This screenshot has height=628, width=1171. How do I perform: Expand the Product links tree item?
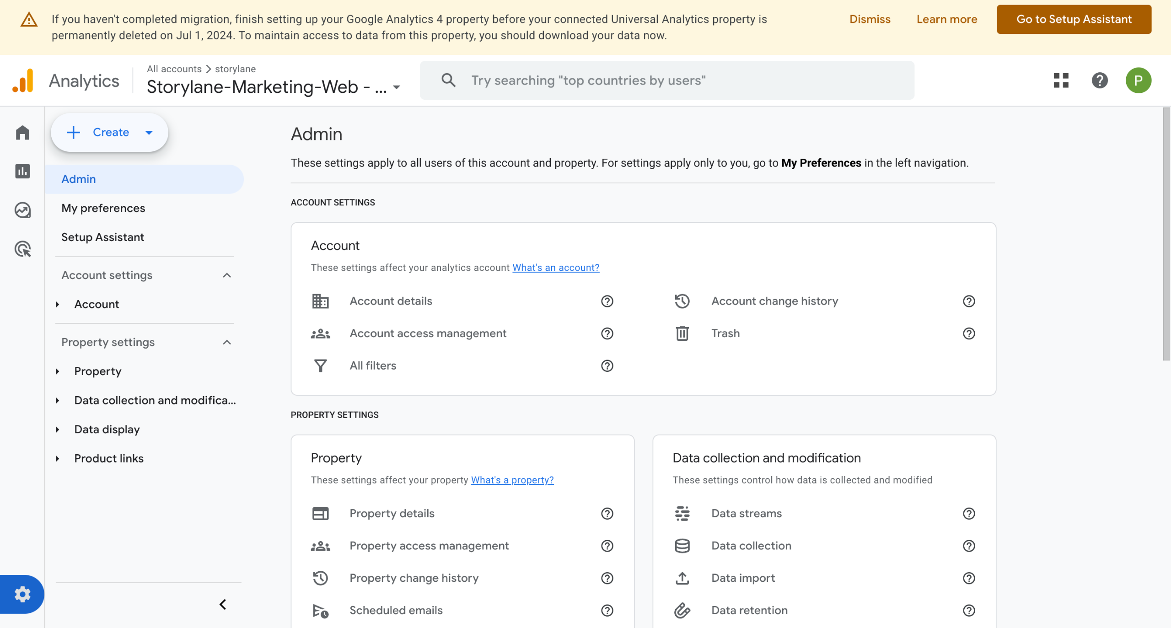coord(58,459)
